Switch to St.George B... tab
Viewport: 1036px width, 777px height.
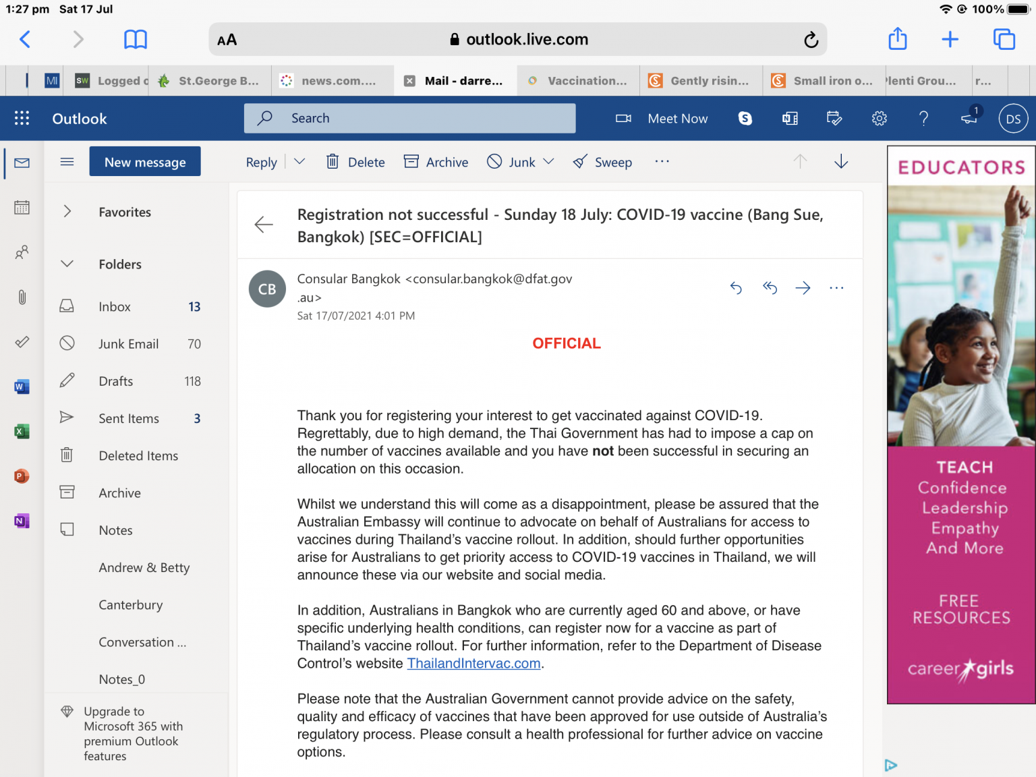point(210,81)
